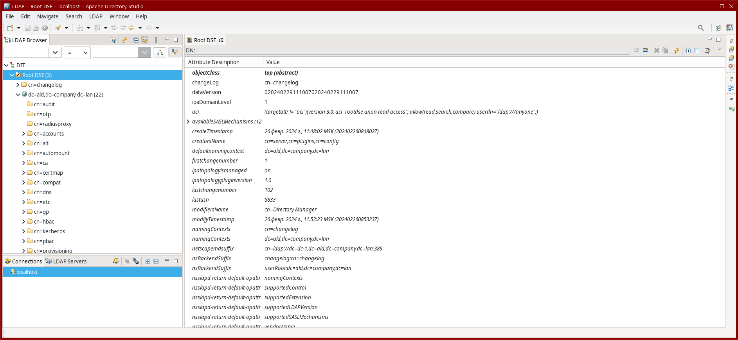Image resolution: width=738 pixels, height=340 pixels.
Task: Open the LDAP menu
Action: [96, 16]
